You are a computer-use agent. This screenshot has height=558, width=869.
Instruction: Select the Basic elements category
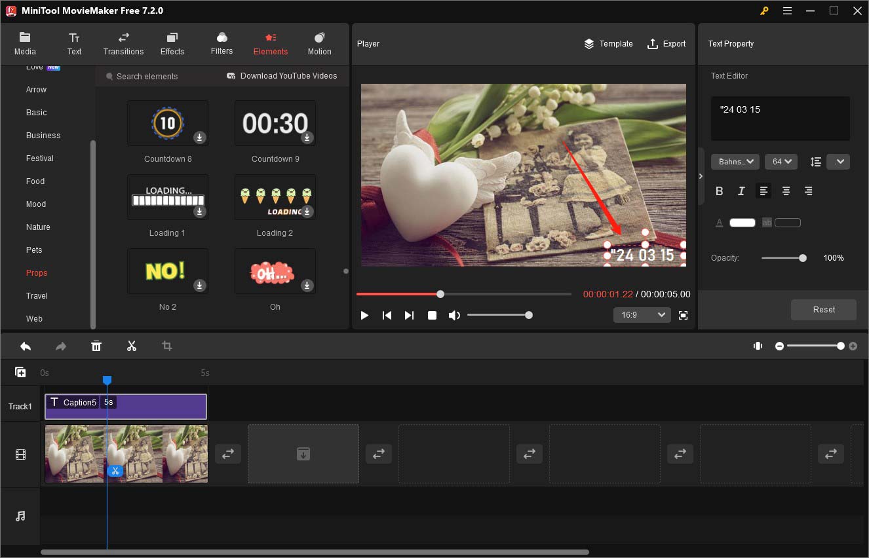pyautogui.click(x=36, y=113)
